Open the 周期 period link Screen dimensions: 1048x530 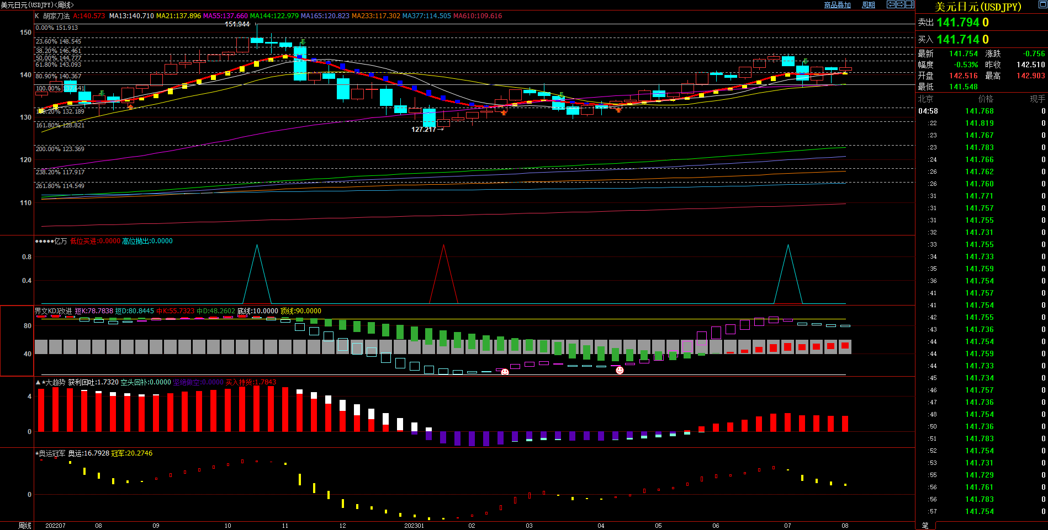click(x=869, y=5)
